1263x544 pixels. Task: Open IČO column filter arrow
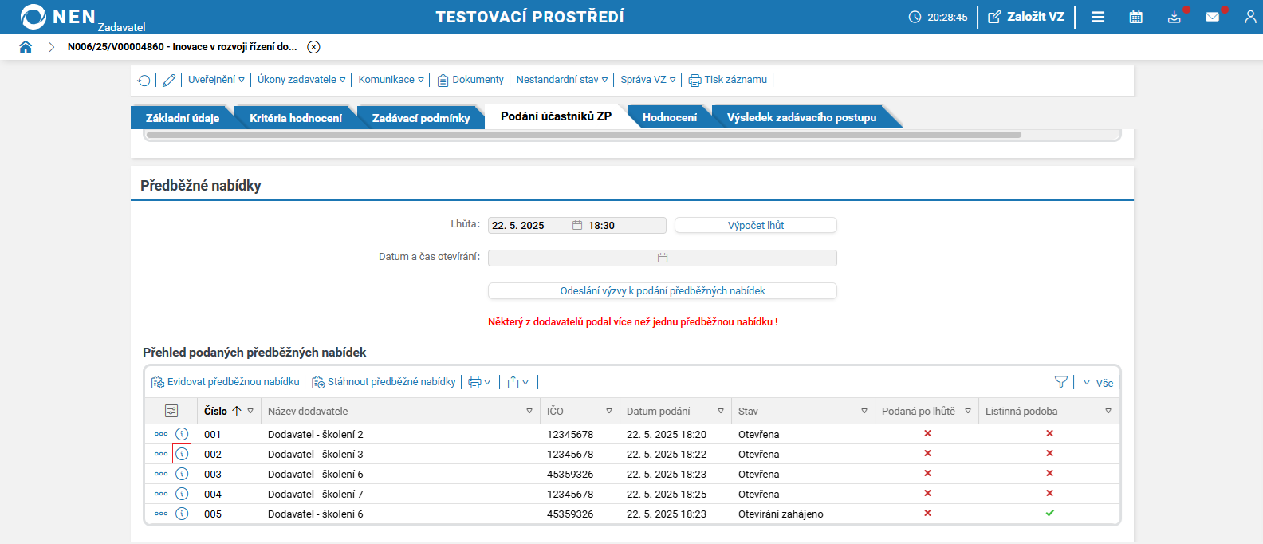[609, 411]
